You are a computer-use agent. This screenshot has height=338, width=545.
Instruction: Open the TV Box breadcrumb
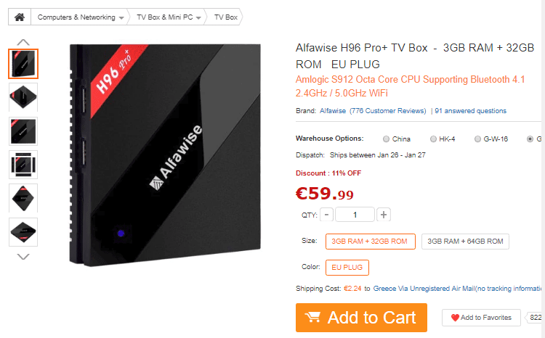pyautogui.click(x=225, y=17)
